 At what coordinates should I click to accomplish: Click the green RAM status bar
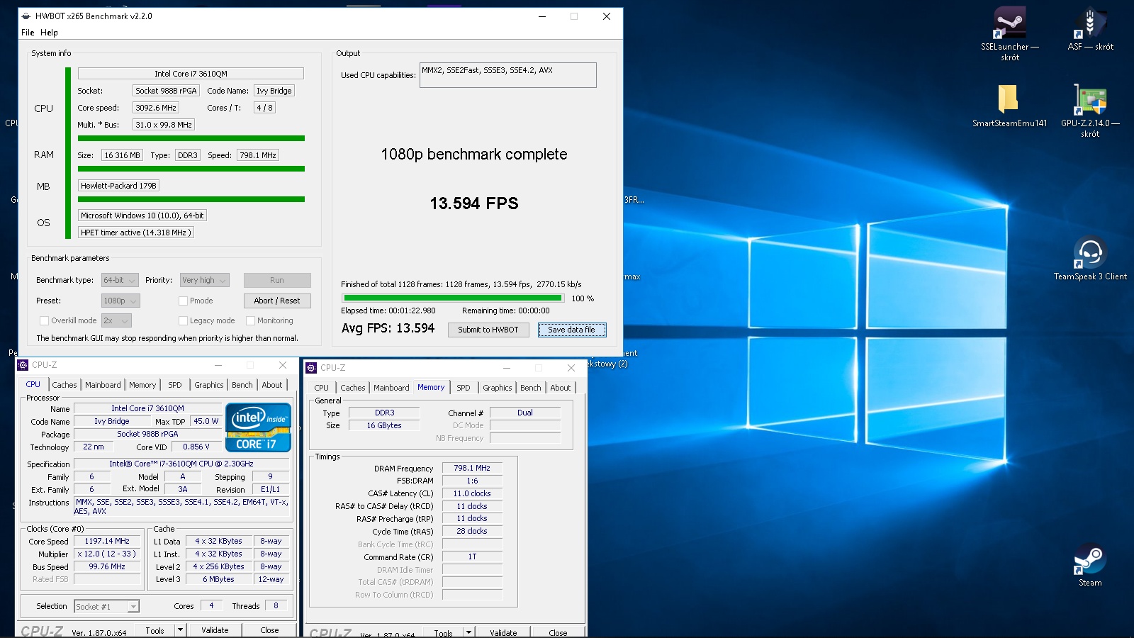191,169
